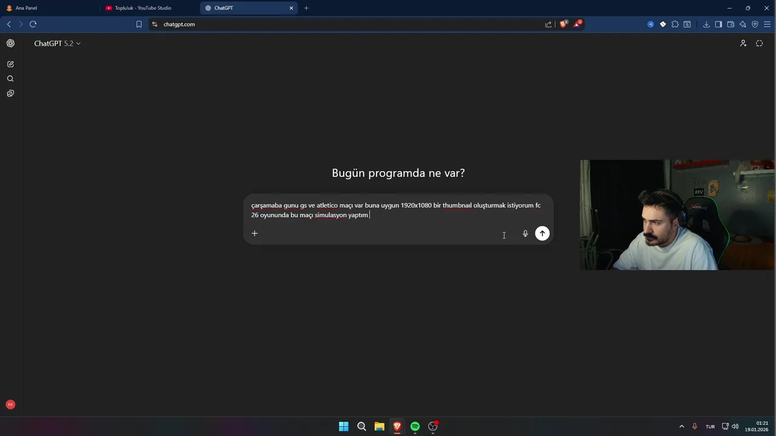Viewport: 776px width, 436px height.
Task: Switch the TUR keyboard language
Action: [710, 426]
